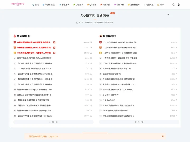190x142 pixels.
Task: Open the search icon in header
Action: pos(173,4)
